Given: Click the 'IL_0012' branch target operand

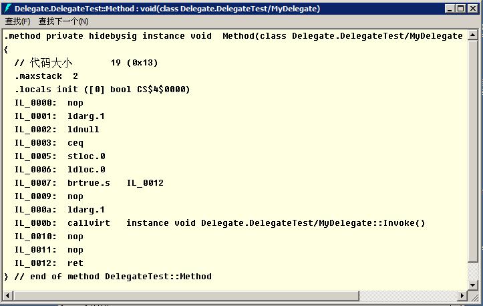Looking at the screenshot, I should [x=145, y=183].
